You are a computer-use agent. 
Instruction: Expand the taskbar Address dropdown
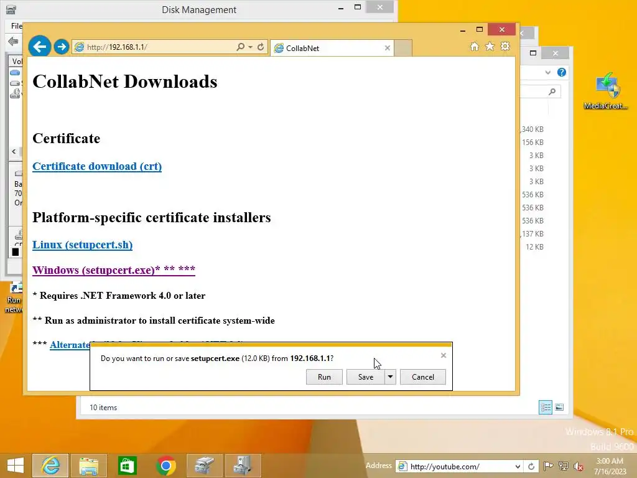[x=518, y=467]
